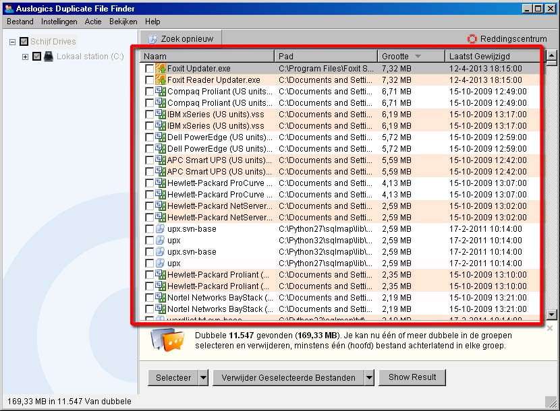Click the speech bubble info icon
Viewport: 560px width, 411px height.
(x=167, y=340)
